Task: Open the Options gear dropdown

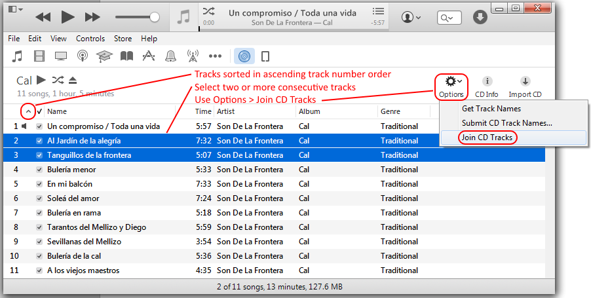Action: [451, 87]
